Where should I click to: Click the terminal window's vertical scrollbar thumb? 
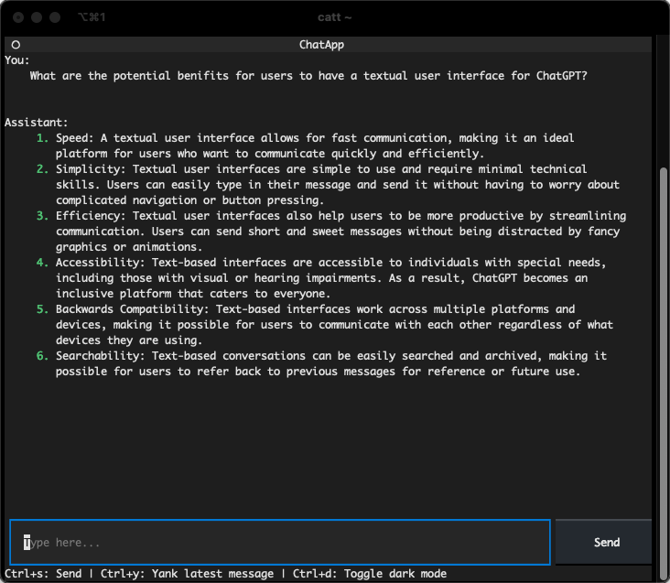[x=662, y=366]
